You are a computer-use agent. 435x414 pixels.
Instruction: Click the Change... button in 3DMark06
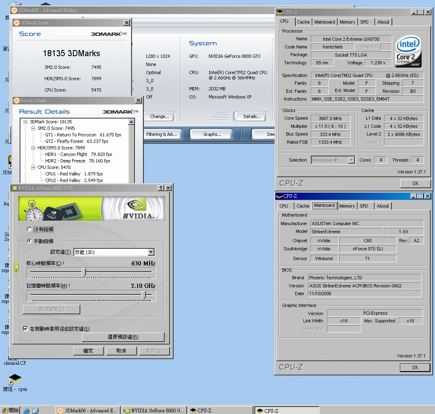point(159,116)
